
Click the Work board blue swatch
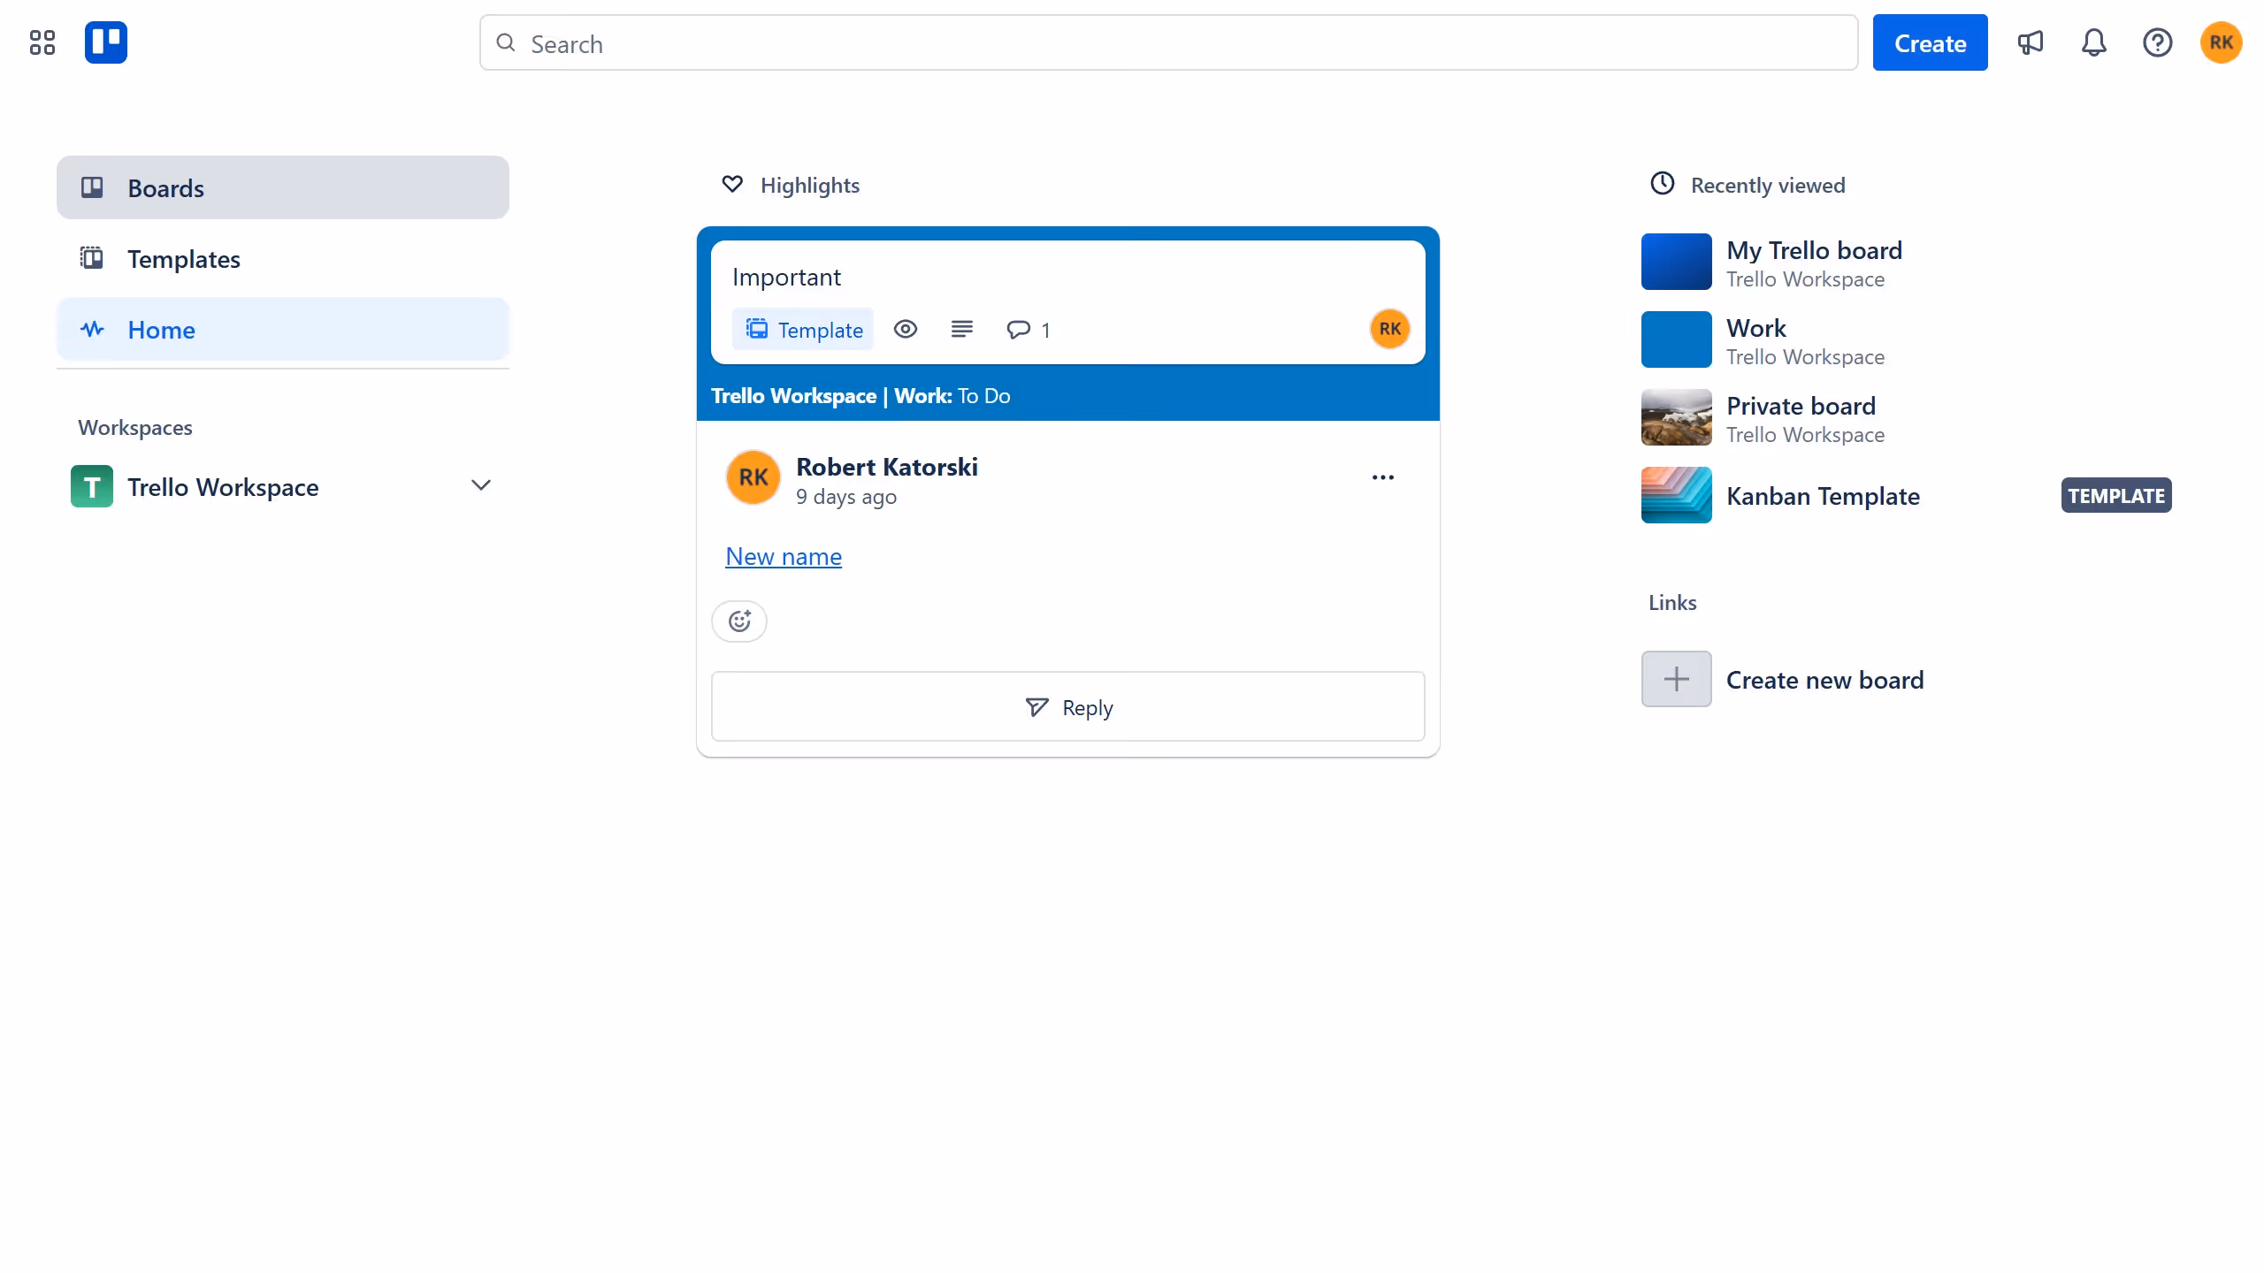1677,339
